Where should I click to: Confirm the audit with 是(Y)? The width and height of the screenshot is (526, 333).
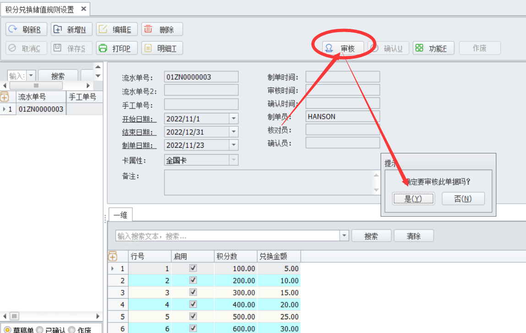click(413, 199)
